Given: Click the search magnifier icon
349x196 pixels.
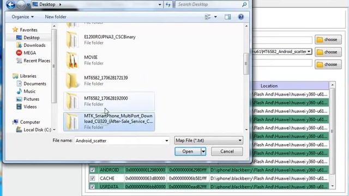Looking at the screenshot, I should pos(244,4).
